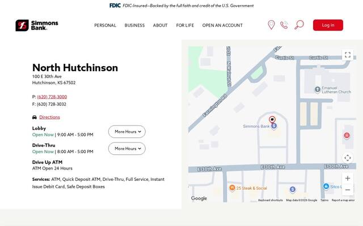This screenshot has width=363, height=226.
Task: Click the FDIC logo
Action: click(x=115, y=6)
